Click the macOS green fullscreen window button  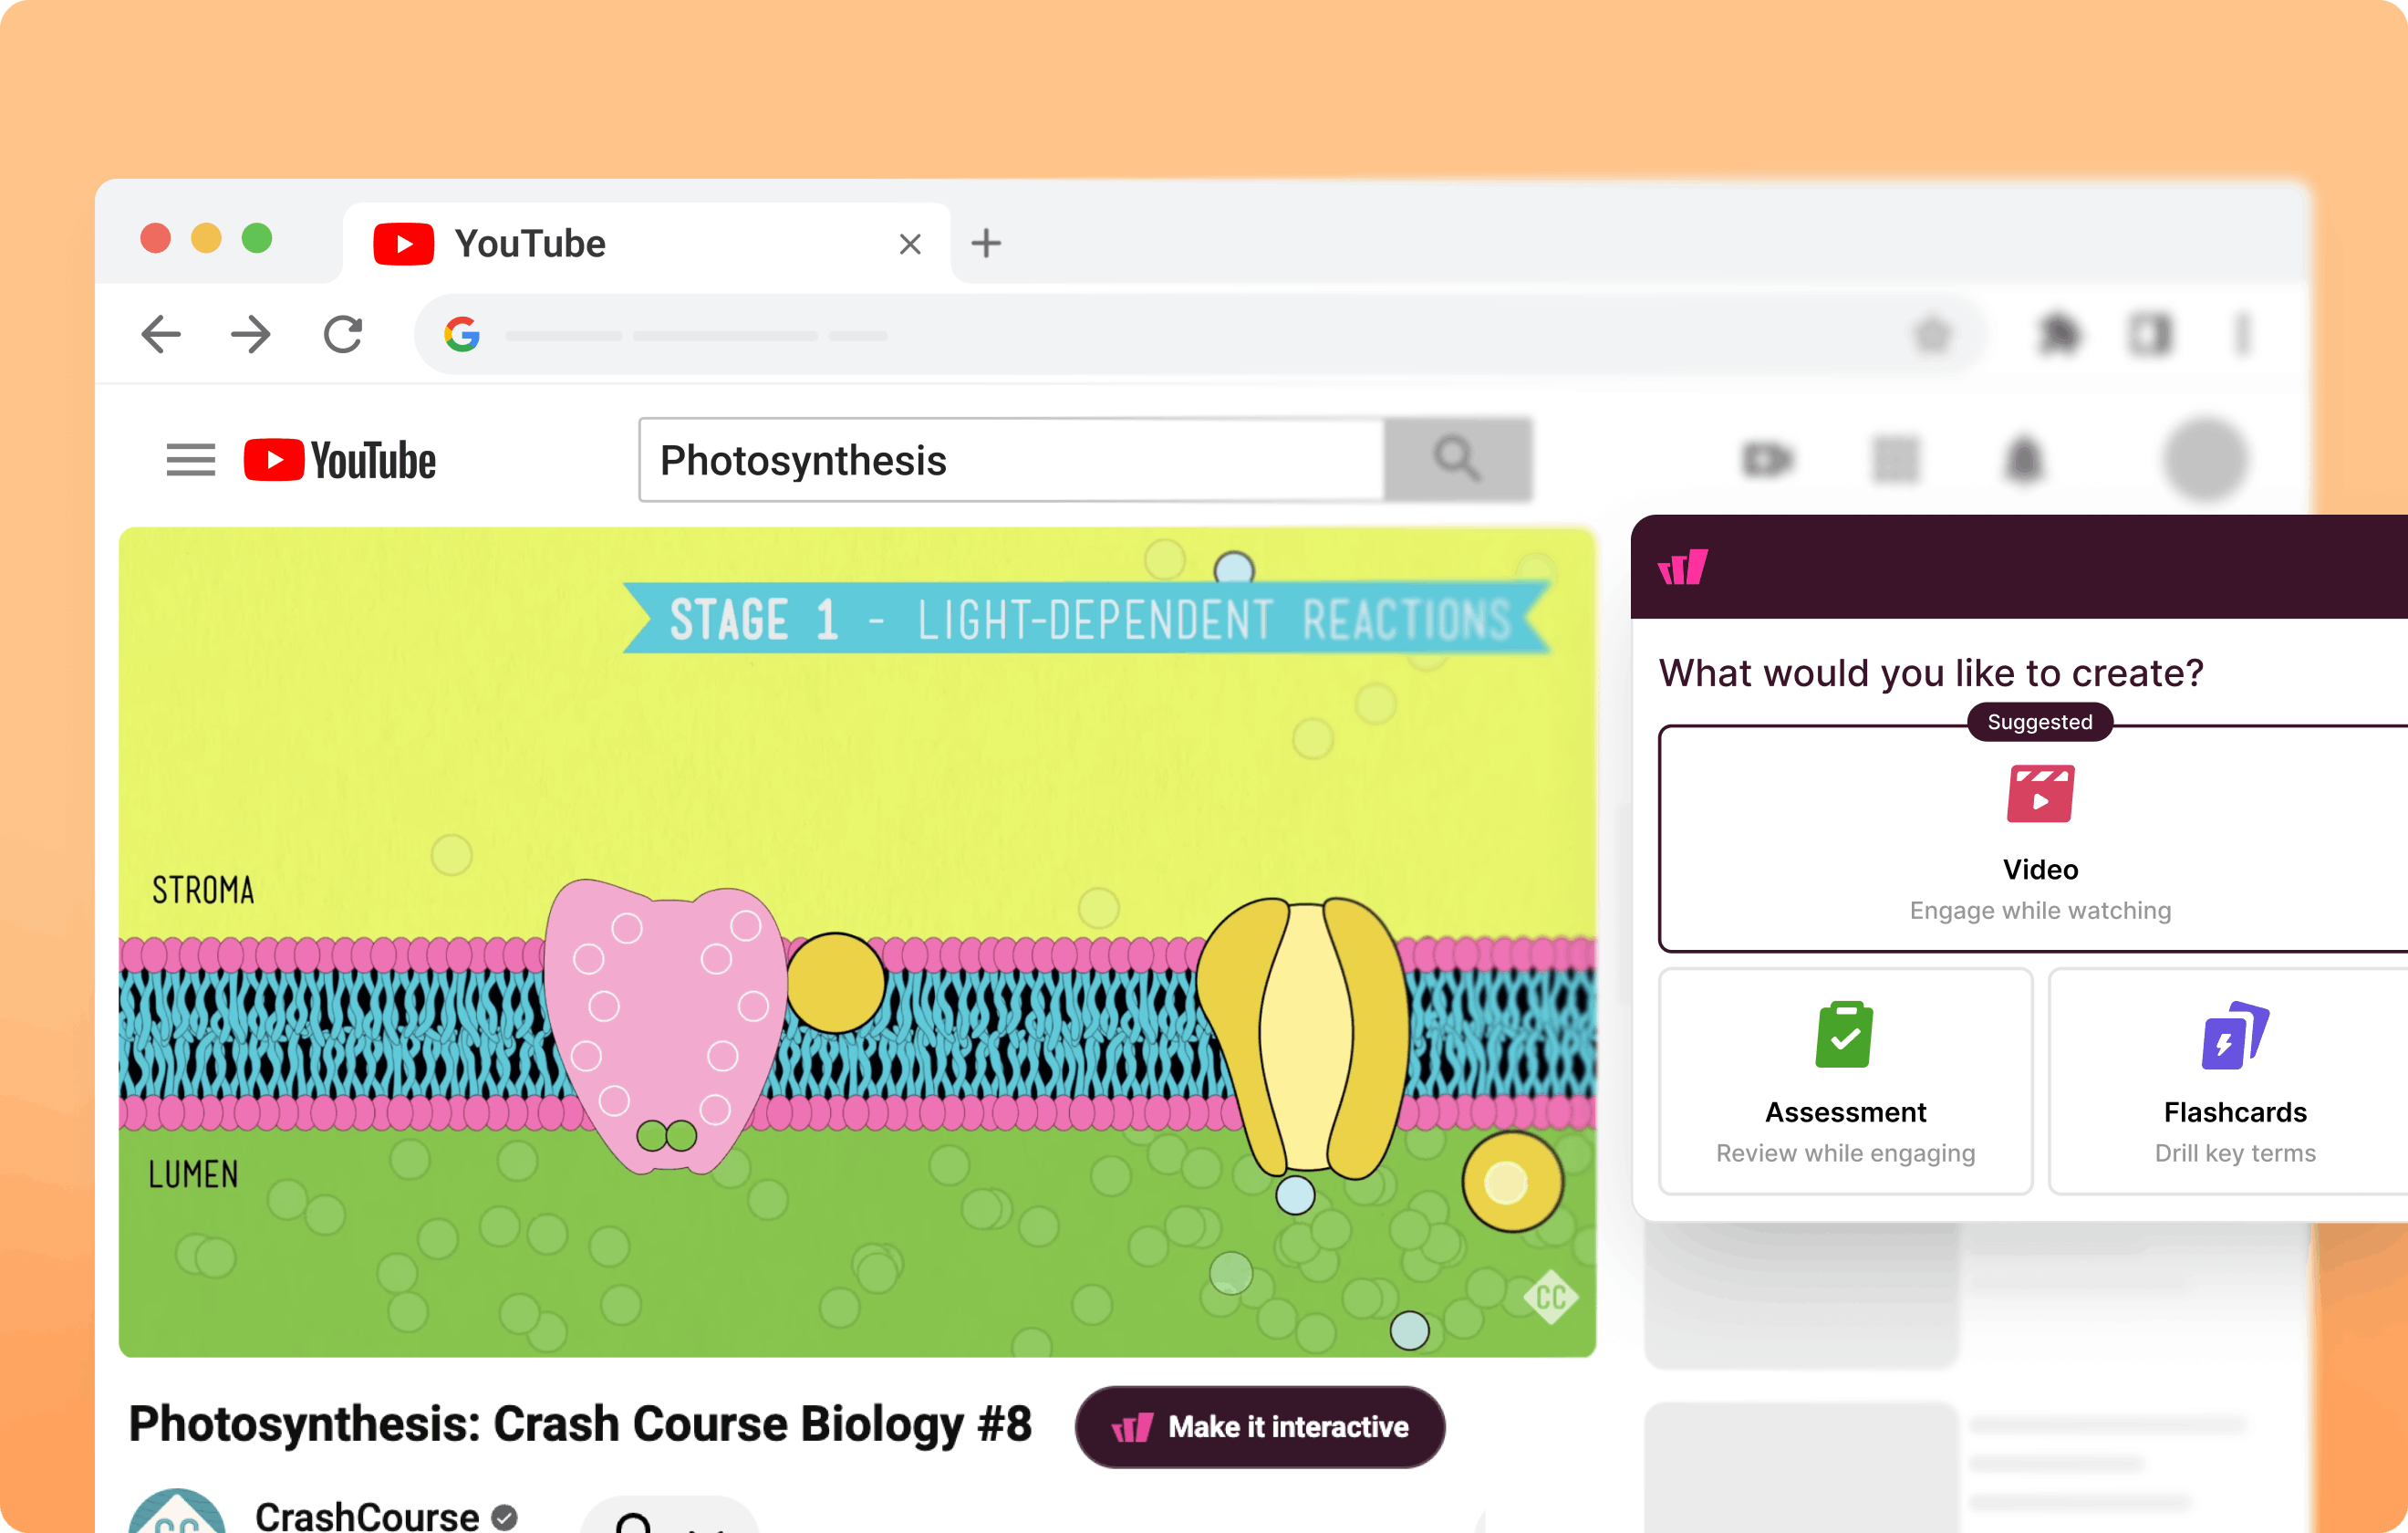tap(257, 238)
